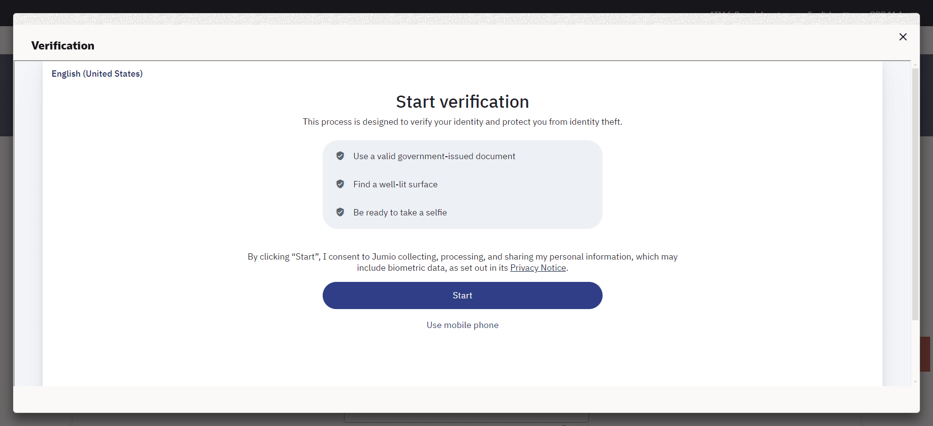Click the scrollbar down arrow in dialog

point(915,382)
